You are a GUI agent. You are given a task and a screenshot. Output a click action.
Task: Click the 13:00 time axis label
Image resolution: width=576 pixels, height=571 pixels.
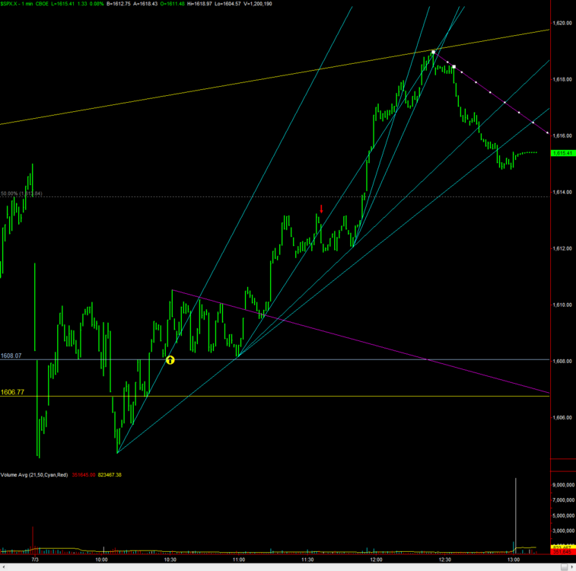coord(514,560)
